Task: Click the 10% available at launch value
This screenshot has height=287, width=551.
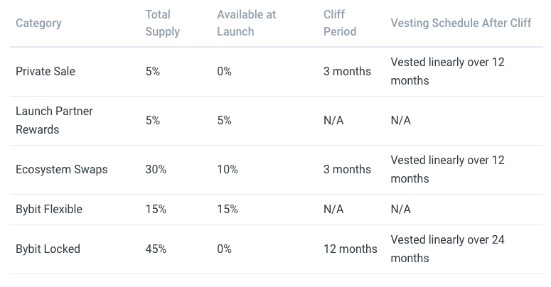Action: tap(228, 169)
